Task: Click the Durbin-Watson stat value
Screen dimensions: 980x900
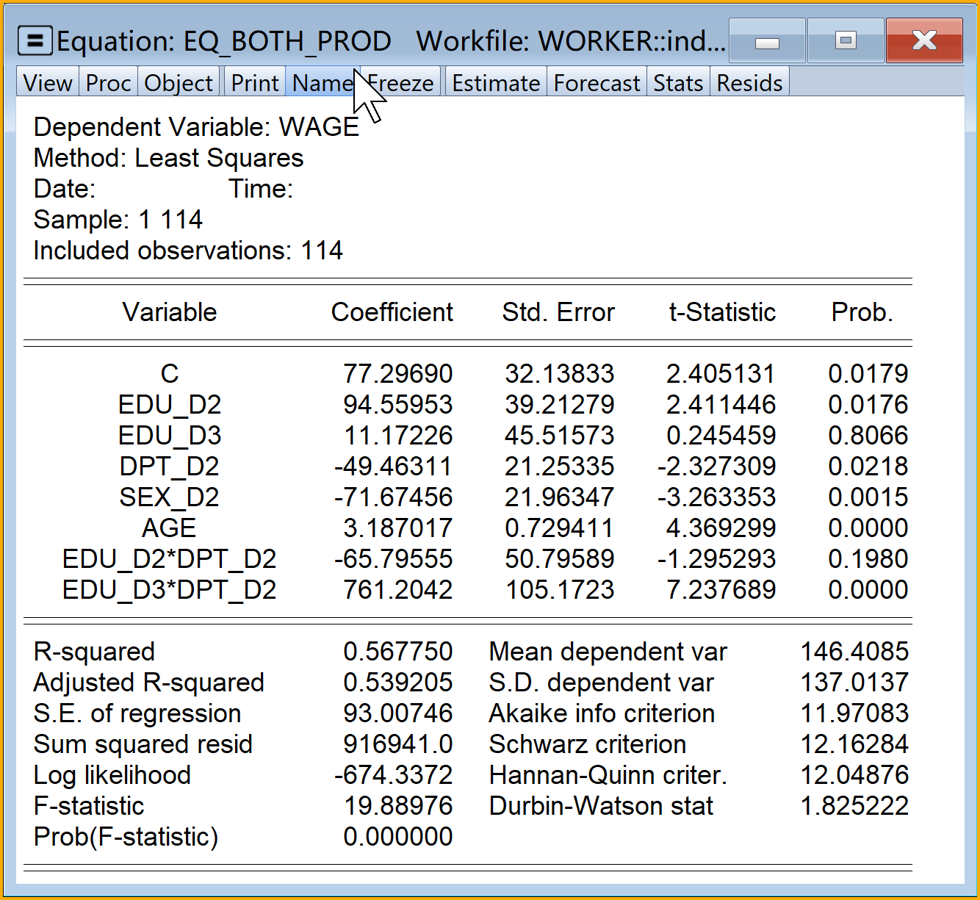Action: (x=854, y=806)
